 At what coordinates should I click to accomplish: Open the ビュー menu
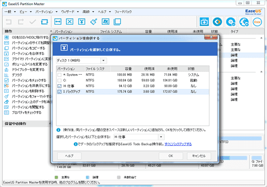click(x=25, y=12)
